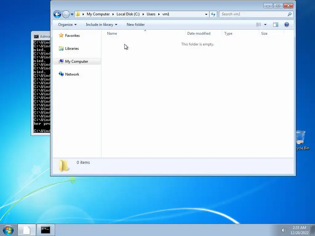Select Libraries in navigation pane
This screenshot has height=236, width=315.
click(x=72, y=48)
